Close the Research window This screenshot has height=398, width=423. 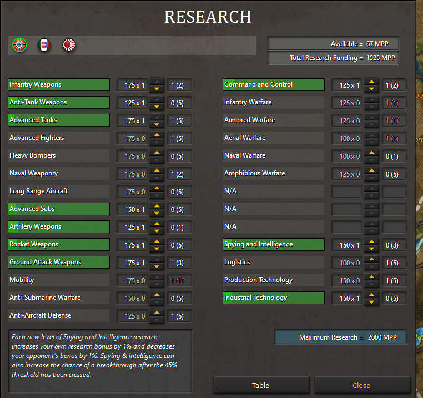(x=361, y=385)
